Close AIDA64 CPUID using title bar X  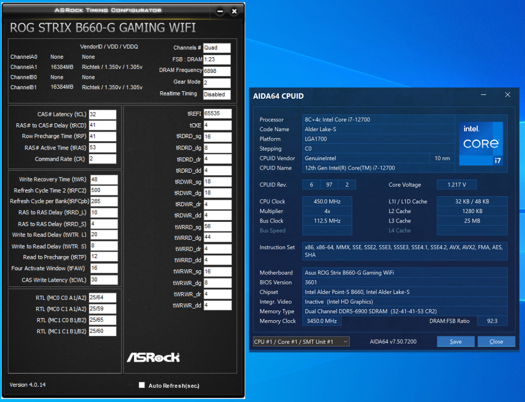(507, 95)
